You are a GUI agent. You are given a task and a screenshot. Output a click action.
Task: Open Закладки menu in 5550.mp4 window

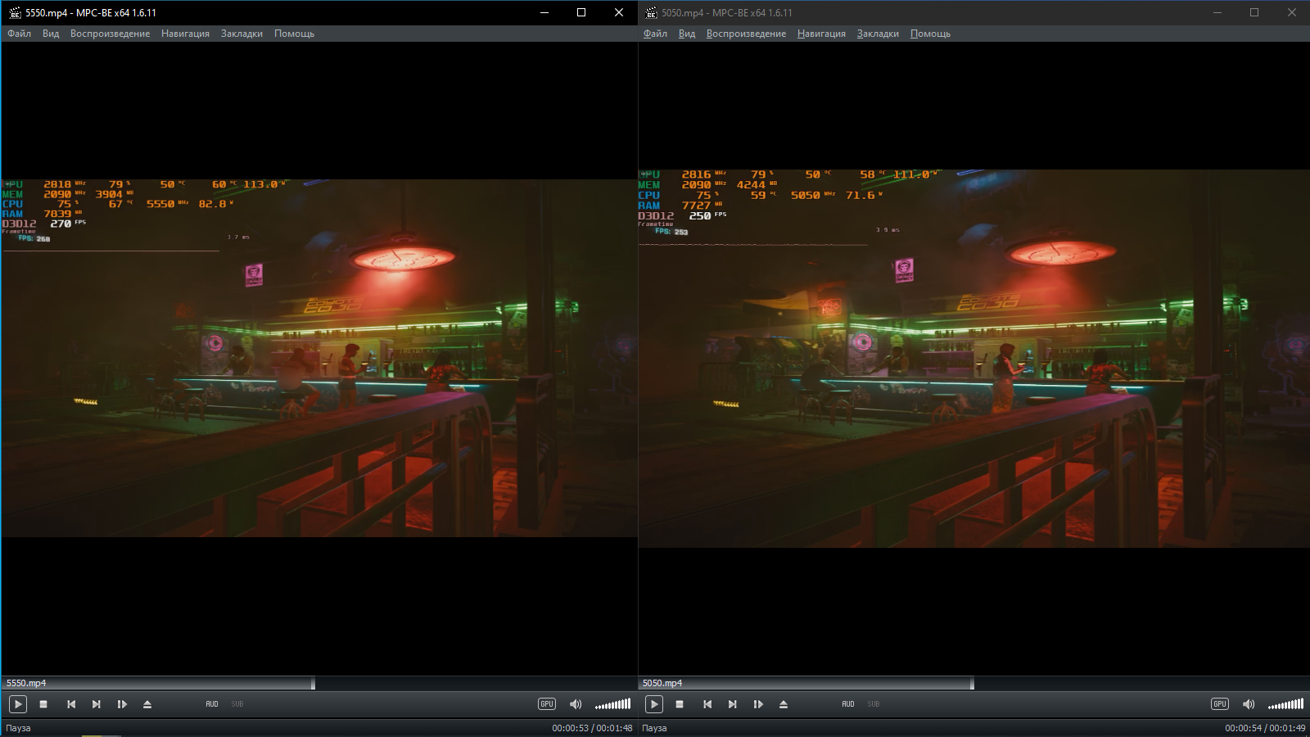click(242, 34)
